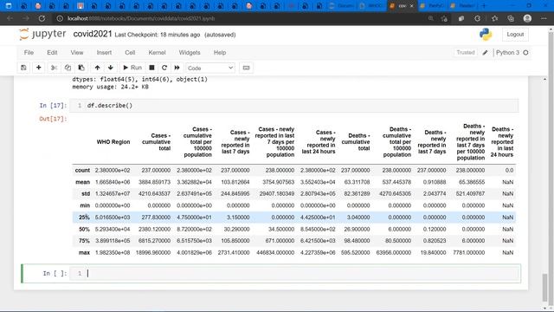Insert cell below with the plus icon
This screenshot has width=554, height=312.
[x=38, y=68]
